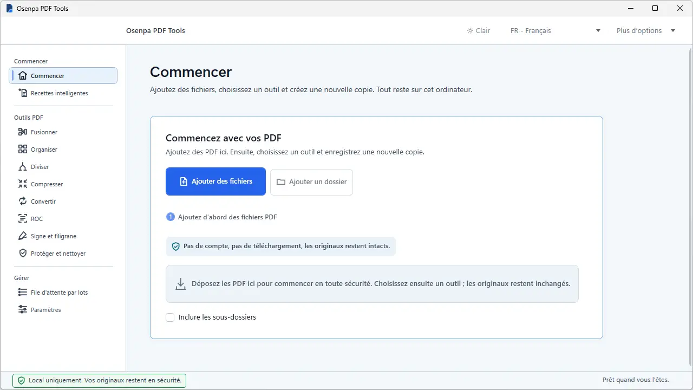Click the sun icon beside Clair
Screen dimensions: 693x390
[470, 31]
